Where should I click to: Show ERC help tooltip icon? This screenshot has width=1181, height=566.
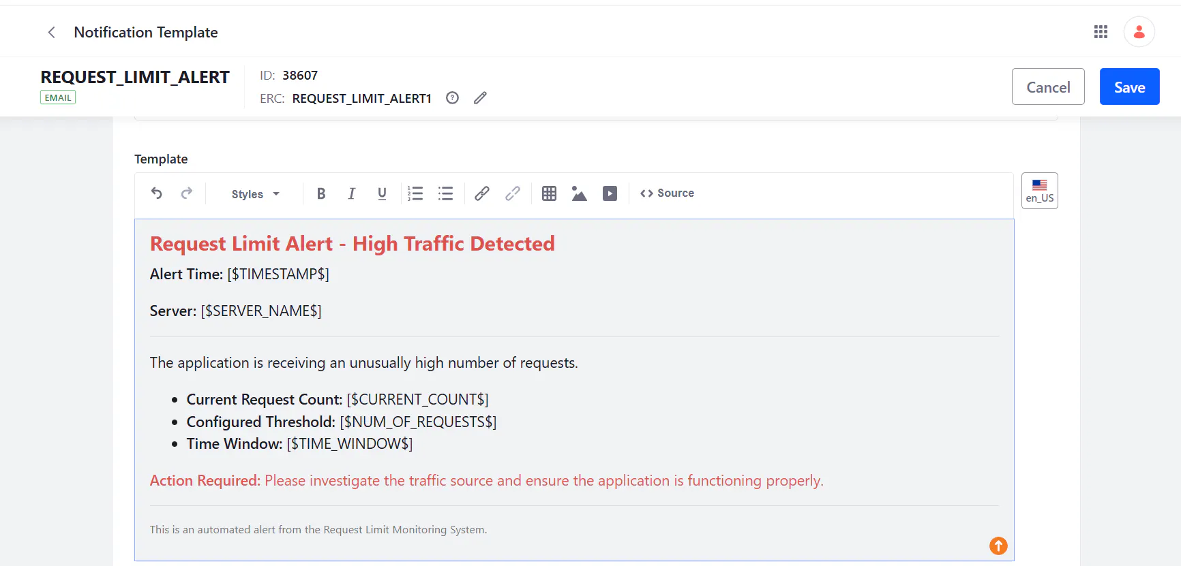coord(452,98)
